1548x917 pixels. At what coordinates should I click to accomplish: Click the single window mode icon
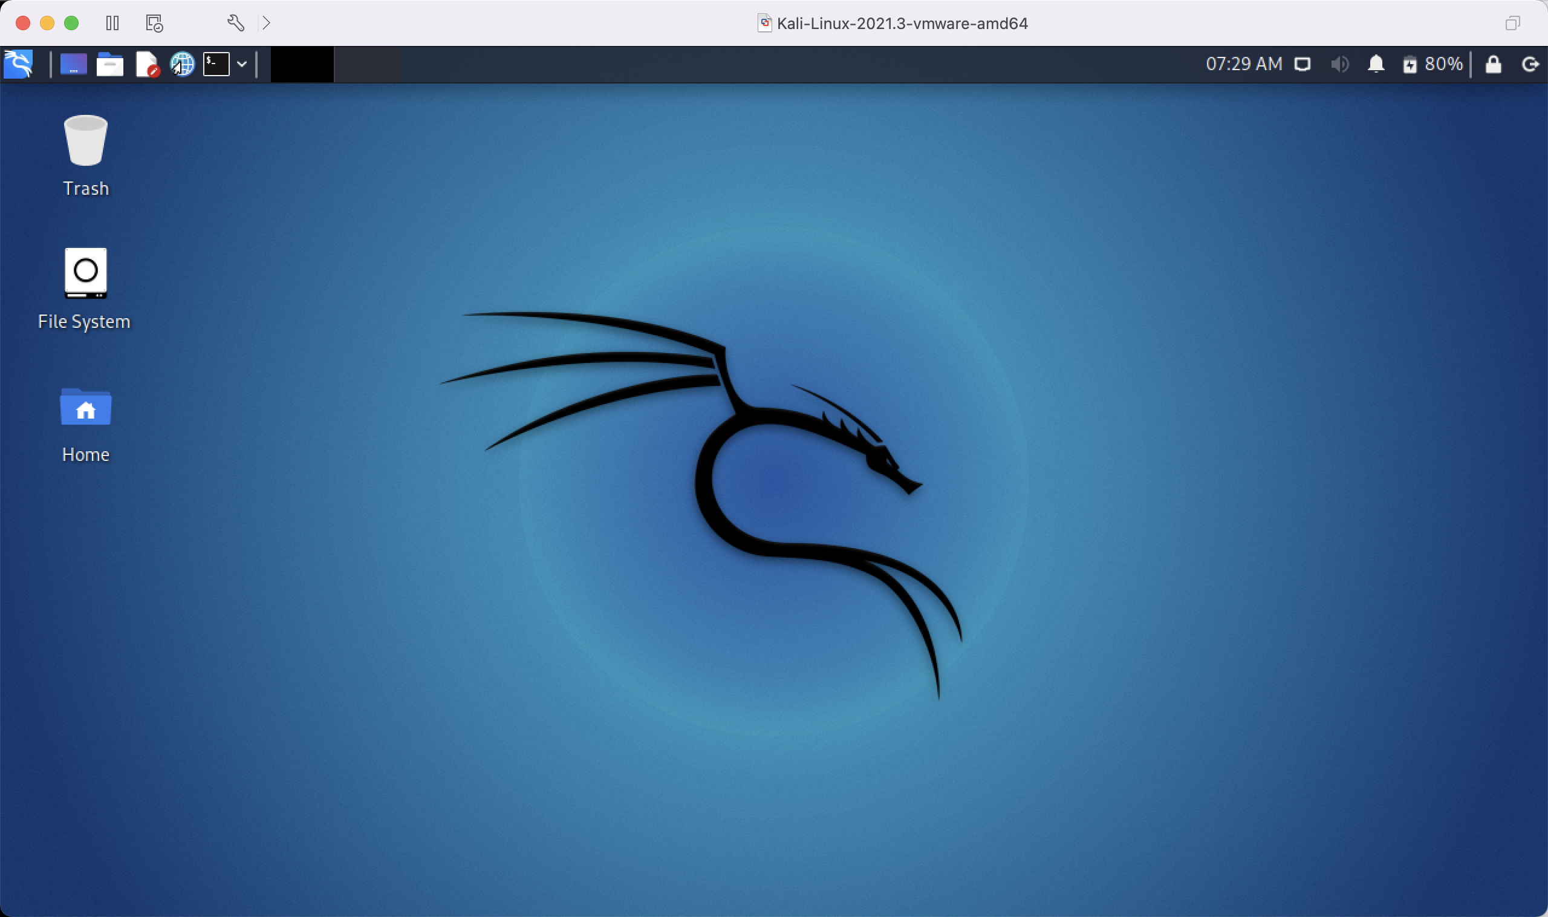pyautogui.click(x=1512, y=24)
